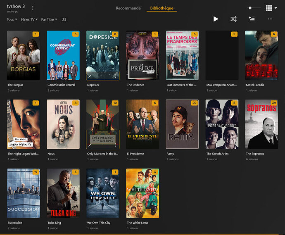
Task: Click The Sopranos title text
Action: point(255,154)
